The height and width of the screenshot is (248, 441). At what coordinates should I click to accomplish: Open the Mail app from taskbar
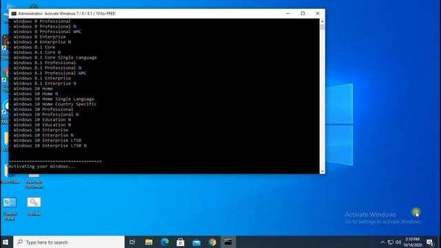[x=196, y=242]
